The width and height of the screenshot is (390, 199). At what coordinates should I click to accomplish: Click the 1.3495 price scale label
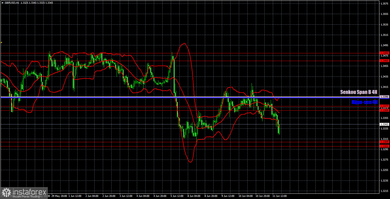384,45
